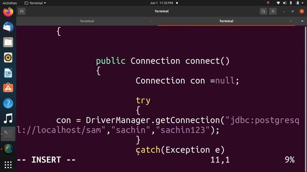Minimize the Terminal window
Image resolution: width=307 pixels, height=172 pixels.
pyautogui.click(x=283, y=11)
